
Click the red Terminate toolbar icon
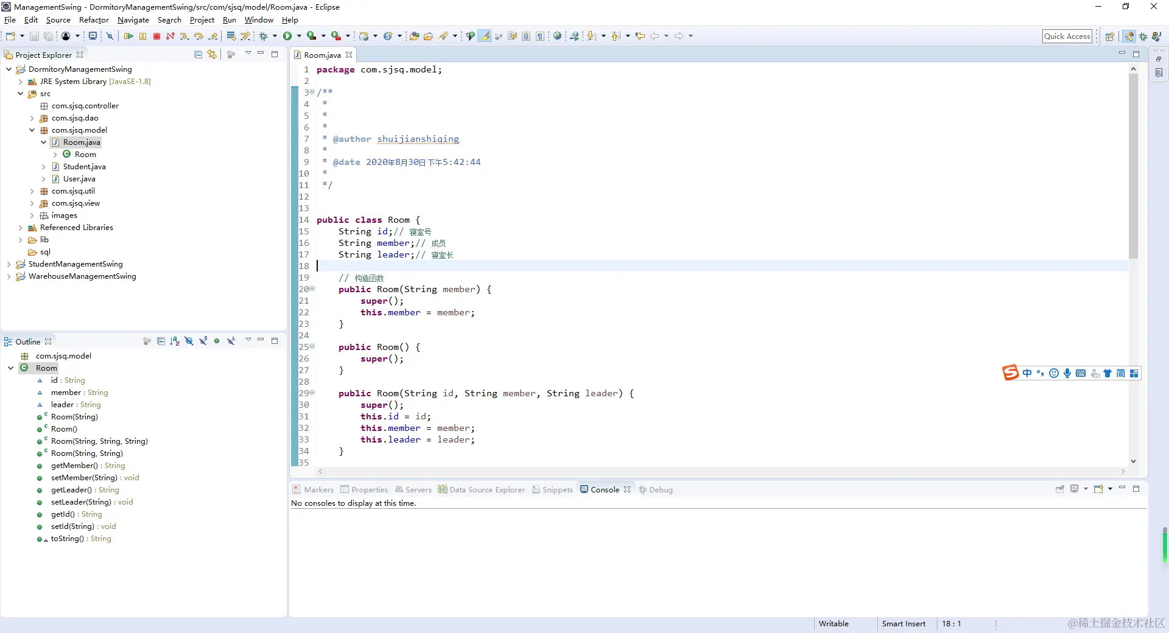point(156,36)
